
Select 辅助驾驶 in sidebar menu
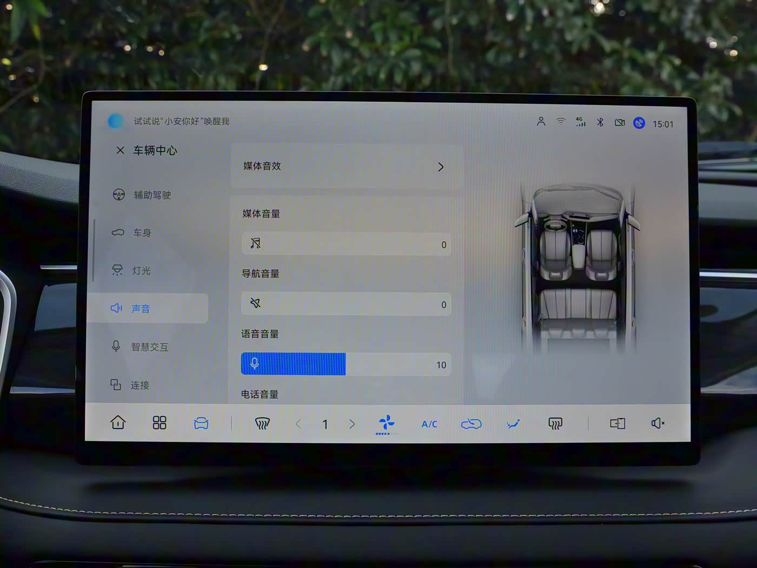pos(151,195)
